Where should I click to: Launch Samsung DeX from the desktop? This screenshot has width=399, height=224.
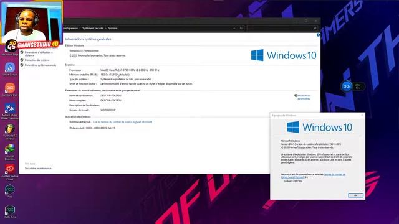10,89
